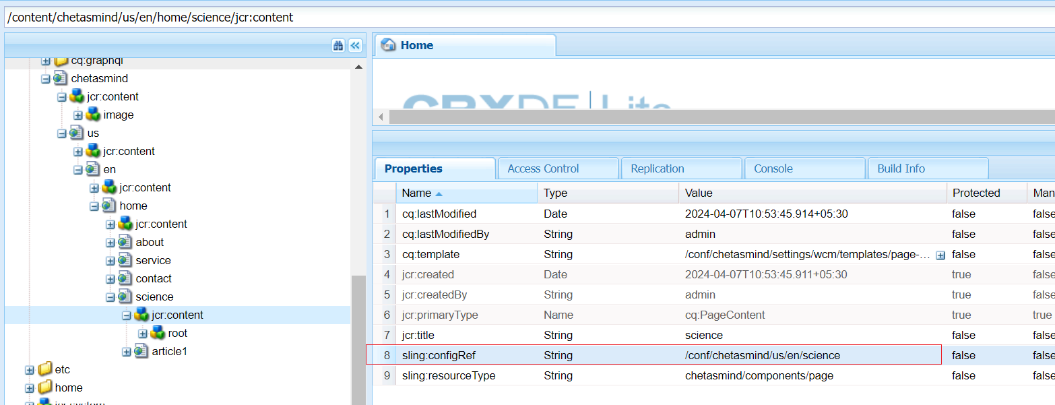Select the chetasmind page node icon

coord(60,78)
